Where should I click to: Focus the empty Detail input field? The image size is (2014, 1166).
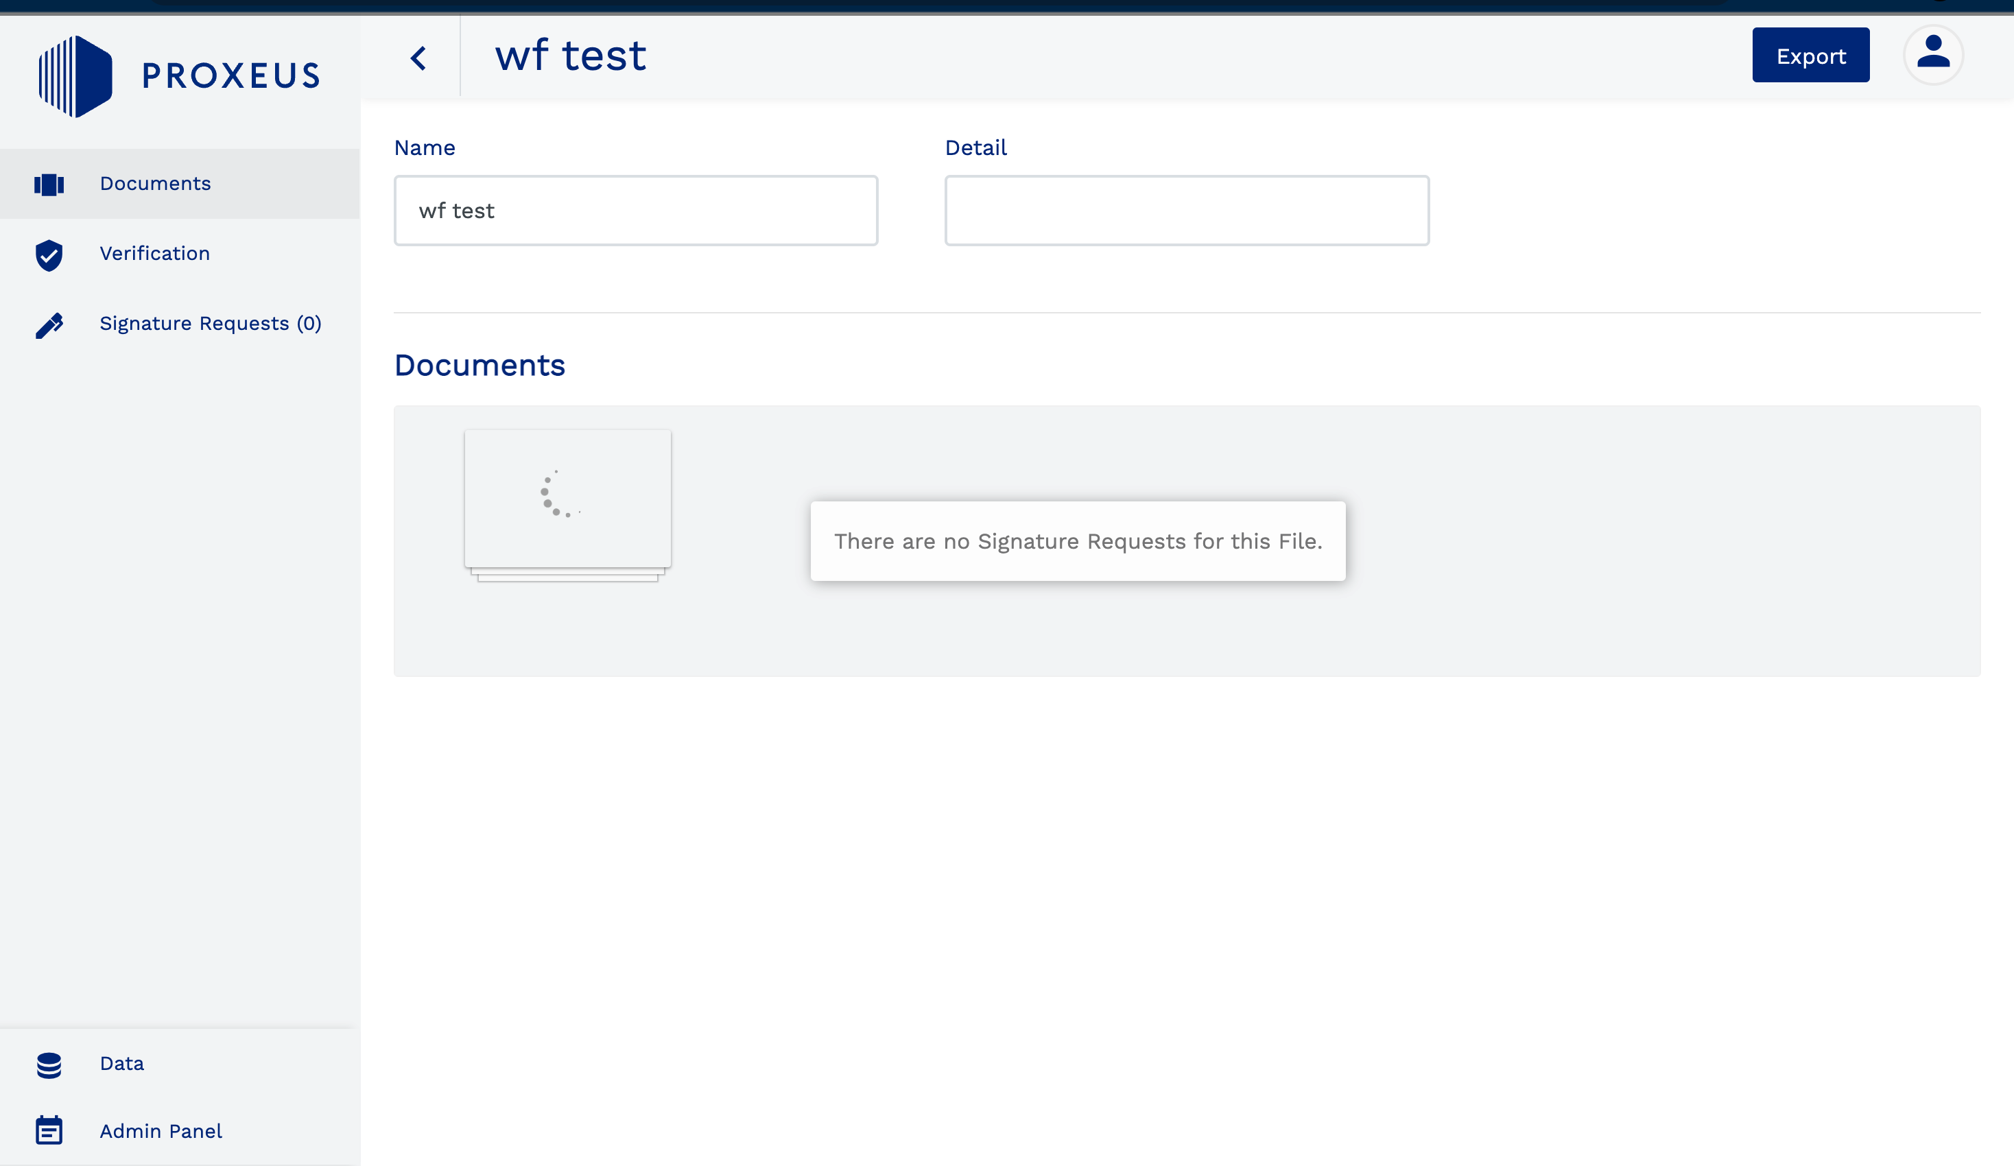click(1186, 211)
